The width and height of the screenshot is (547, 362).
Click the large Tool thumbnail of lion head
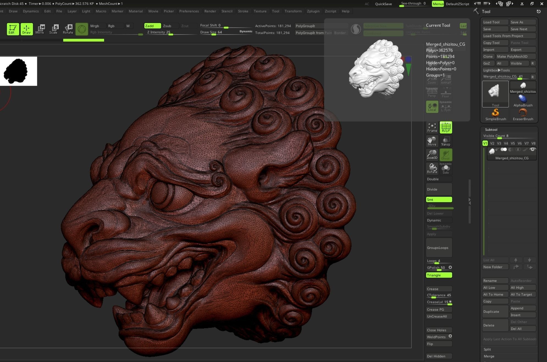pos(495,94)
